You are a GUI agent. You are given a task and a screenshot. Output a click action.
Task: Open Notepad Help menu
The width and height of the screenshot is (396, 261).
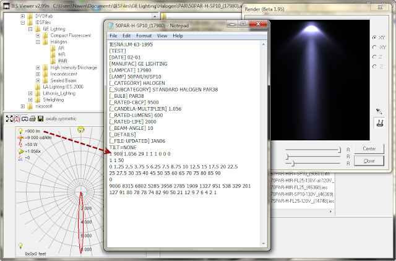(178, 36)
